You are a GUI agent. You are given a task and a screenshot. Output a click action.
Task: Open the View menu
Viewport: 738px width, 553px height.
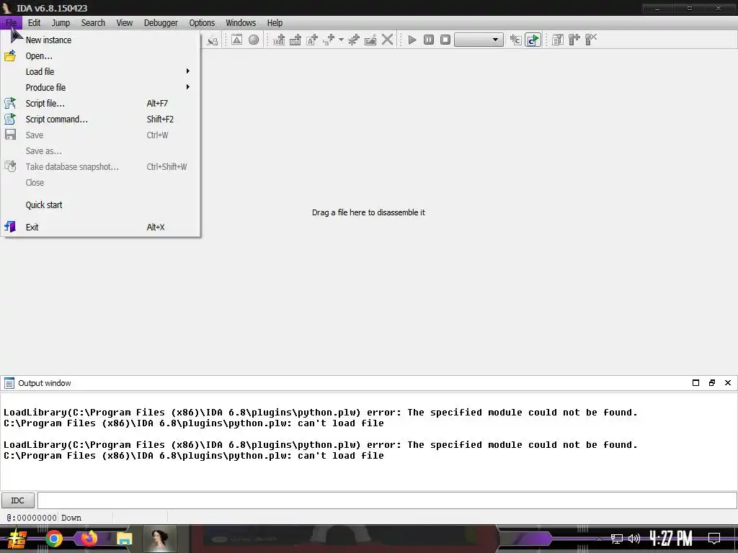(125, 22)
